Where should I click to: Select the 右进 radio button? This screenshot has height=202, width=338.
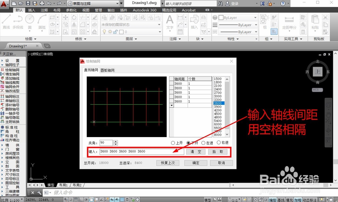click(x=219, y=142)
